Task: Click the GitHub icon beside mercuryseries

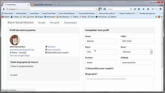Action: tap(46, 50)
